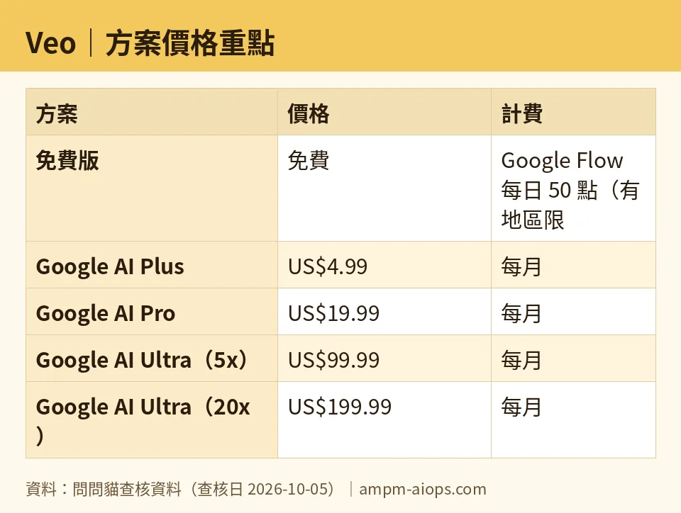Click the 問問貓查核資料 source note text
Viewport: 681px width, 513px height.
pyautogui.click(x=127, y=489)
